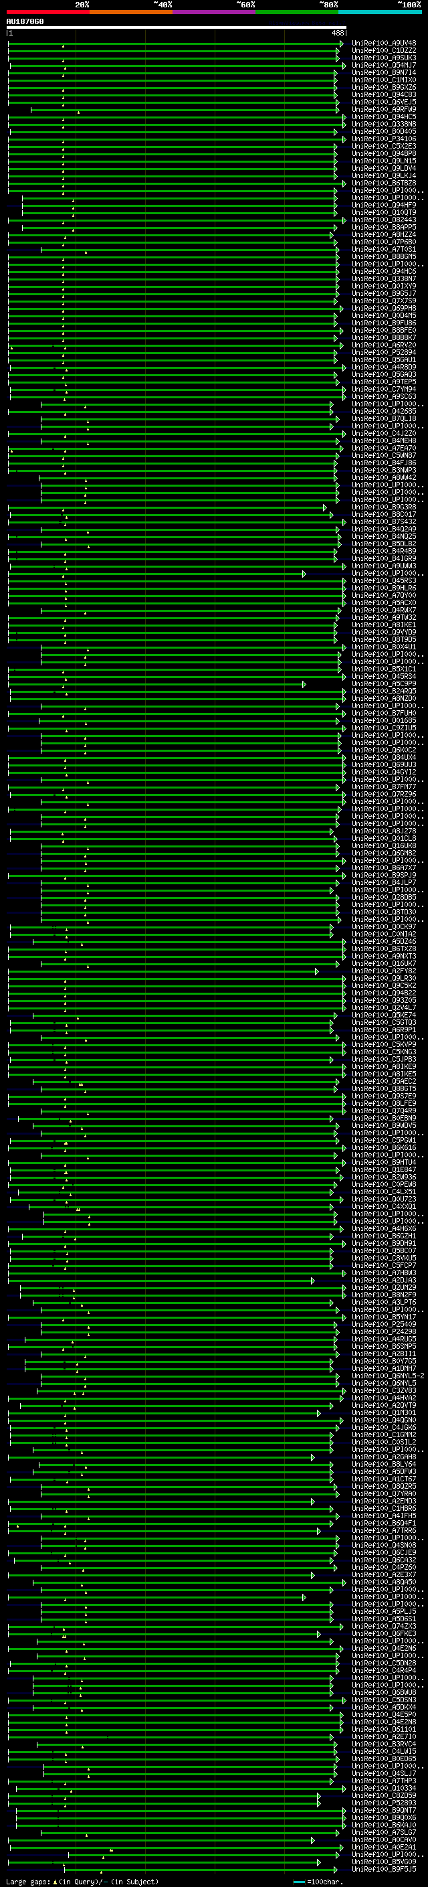Screen dimensions: 428x1887
Task: Select hit label UniRef100_Q2V4L7
Action: pyautogui.click(x=384, y=1008)
